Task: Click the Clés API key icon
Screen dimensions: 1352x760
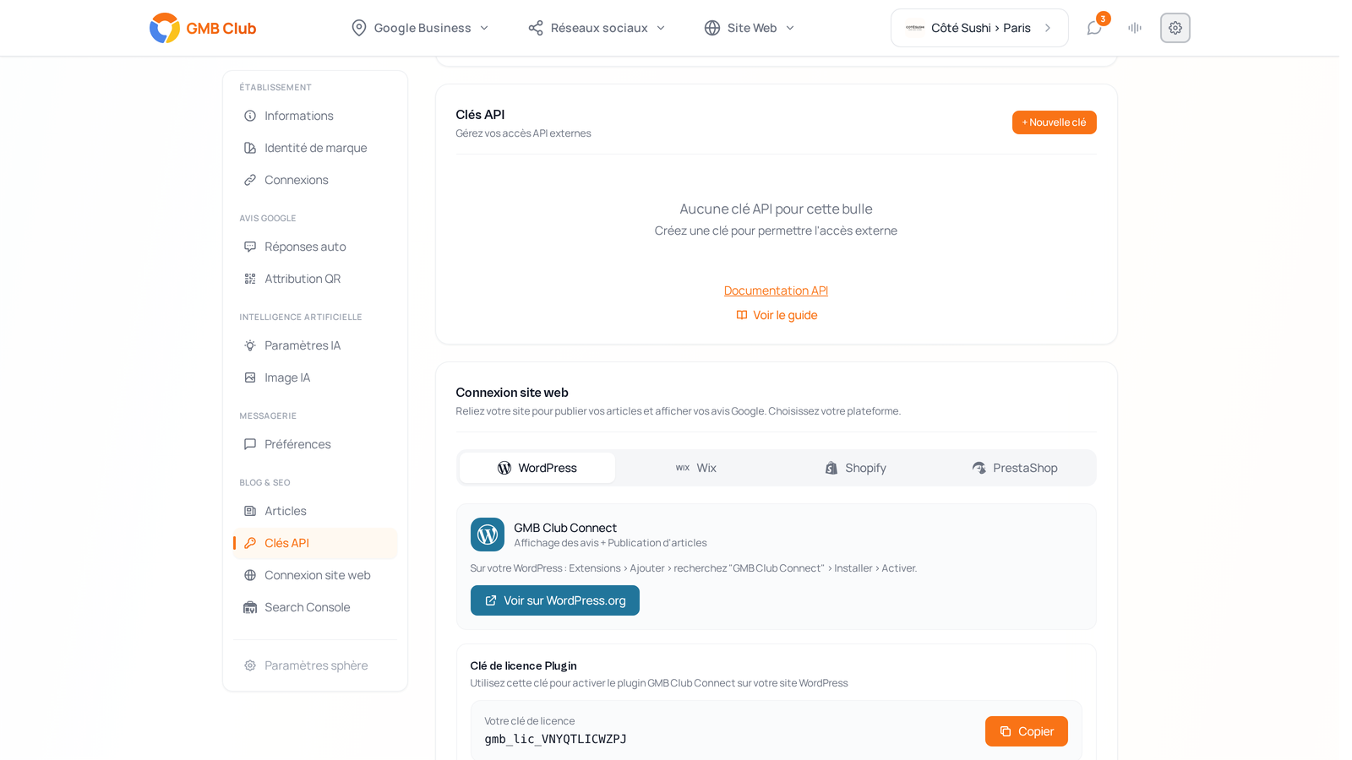Action: [x=250, y=543]
